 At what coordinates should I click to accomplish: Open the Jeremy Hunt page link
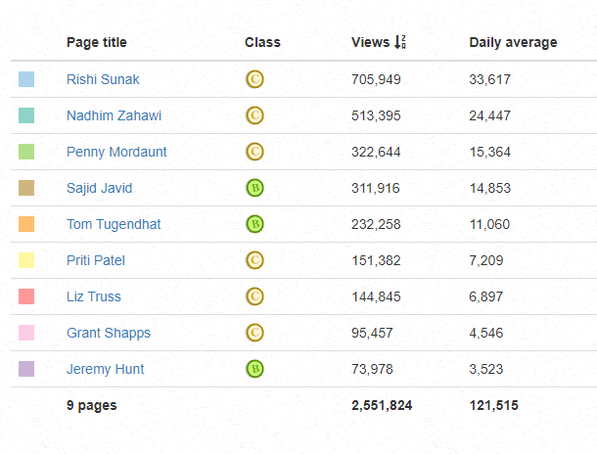[105, 369]
